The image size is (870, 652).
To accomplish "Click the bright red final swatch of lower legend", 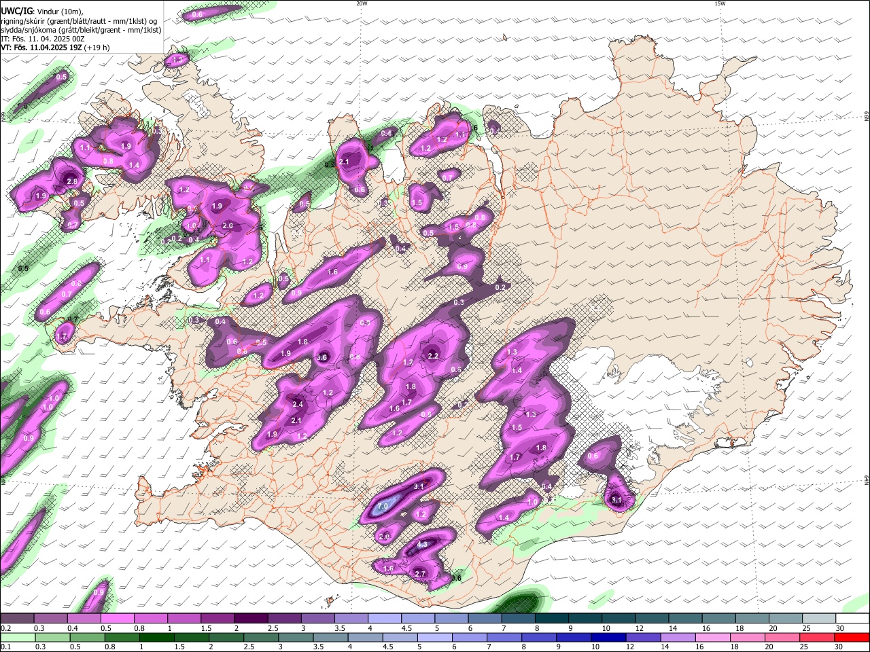I will (852, 638).
